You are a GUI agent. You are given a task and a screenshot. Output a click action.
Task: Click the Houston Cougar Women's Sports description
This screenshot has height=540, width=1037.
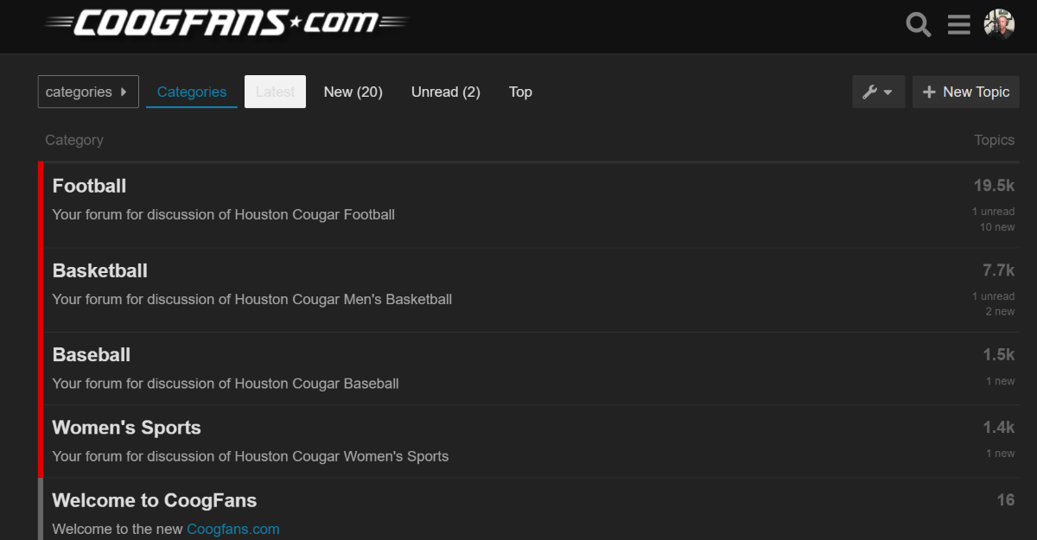tap(251, 456)
